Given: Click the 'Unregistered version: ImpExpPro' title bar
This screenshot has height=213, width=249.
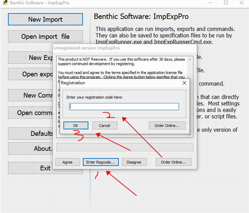Looking at the screenshot, I should pyautogui.click(x=125, y=48).
